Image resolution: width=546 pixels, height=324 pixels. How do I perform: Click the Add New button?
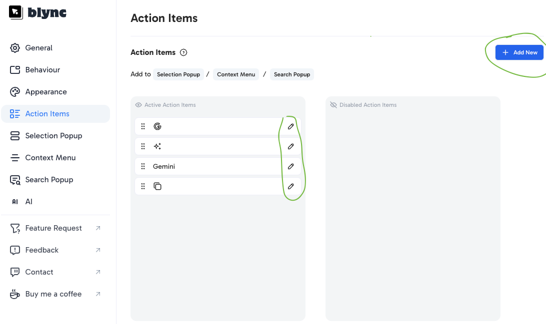(519, 52)
